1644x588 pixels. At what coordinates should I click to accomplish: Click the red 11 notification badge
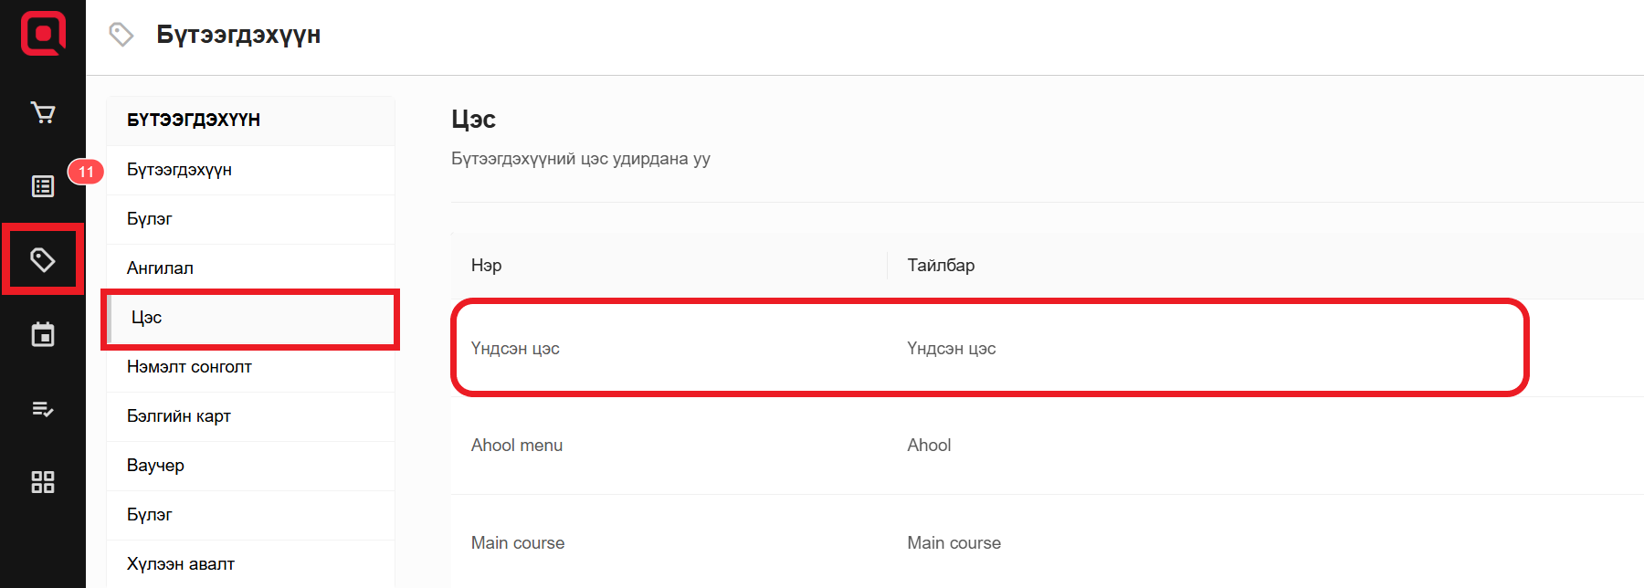(86, 172)
